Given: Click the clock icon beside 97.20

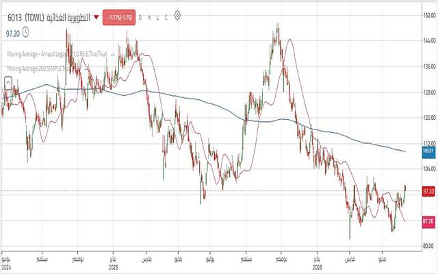Looking at the screenshot, I should point(25,32).
